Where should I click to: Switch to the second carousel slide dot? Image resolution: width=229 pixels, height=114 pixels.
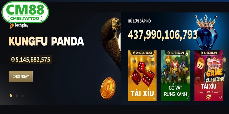point(17,96)
